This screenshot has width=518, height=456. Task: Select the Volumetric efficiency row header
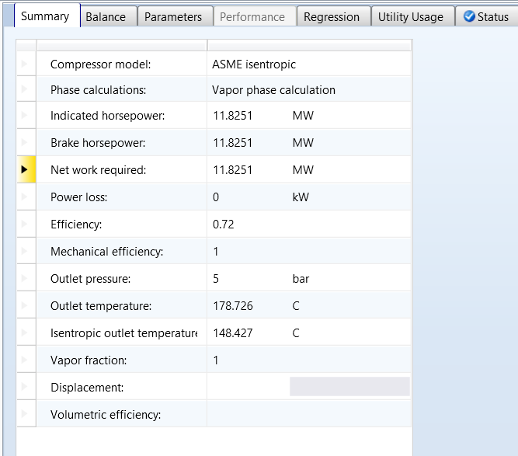tap(26, 414)
